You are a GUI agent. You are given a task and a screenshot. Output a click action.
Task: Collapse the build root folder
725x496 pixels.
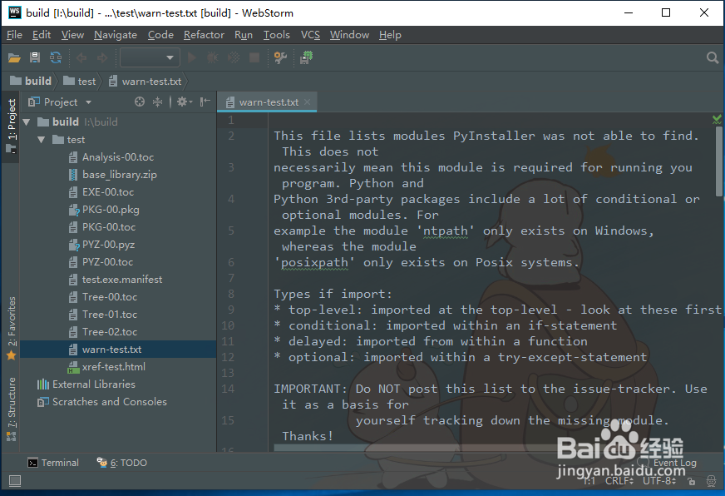[x=27, y=122]
